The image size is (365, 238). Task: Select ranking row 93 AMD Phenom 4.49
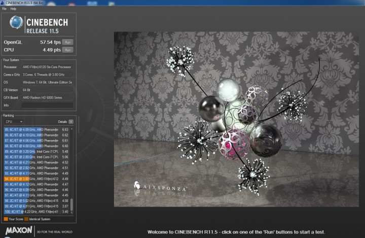(x=36, y=174)
